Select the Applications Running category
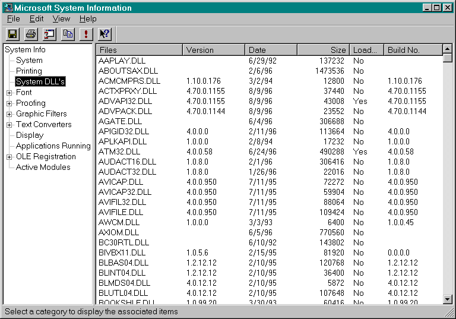The width and height of the screenshot is (456, 319). [53, 146]
